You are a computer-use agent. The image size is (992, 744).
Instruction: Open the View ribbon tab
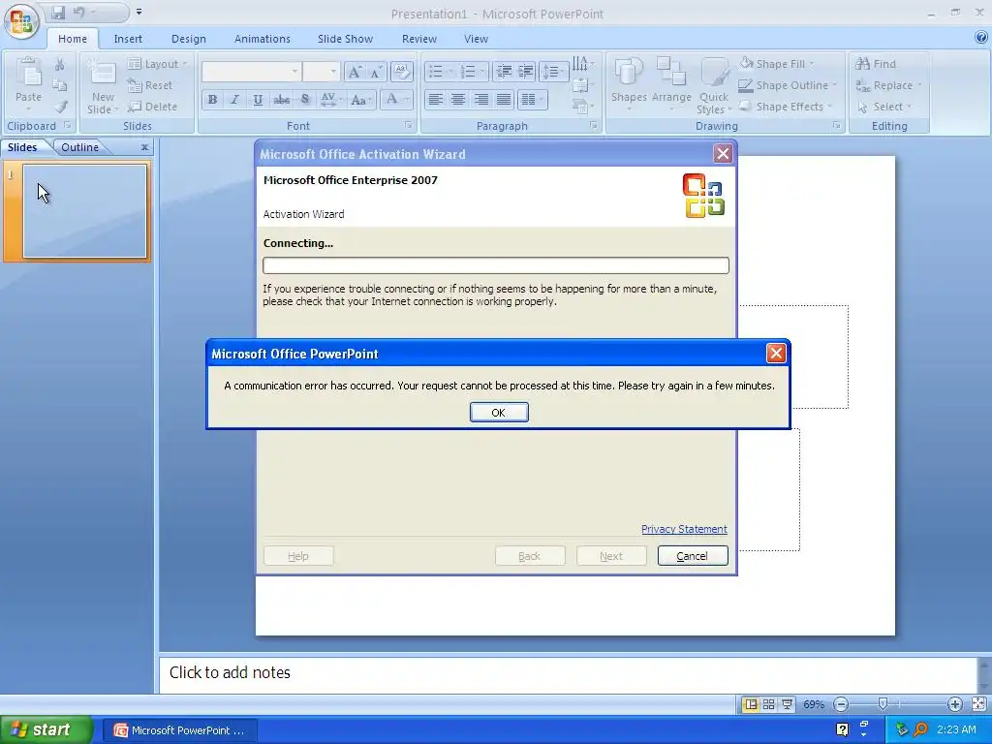[476, 39]
